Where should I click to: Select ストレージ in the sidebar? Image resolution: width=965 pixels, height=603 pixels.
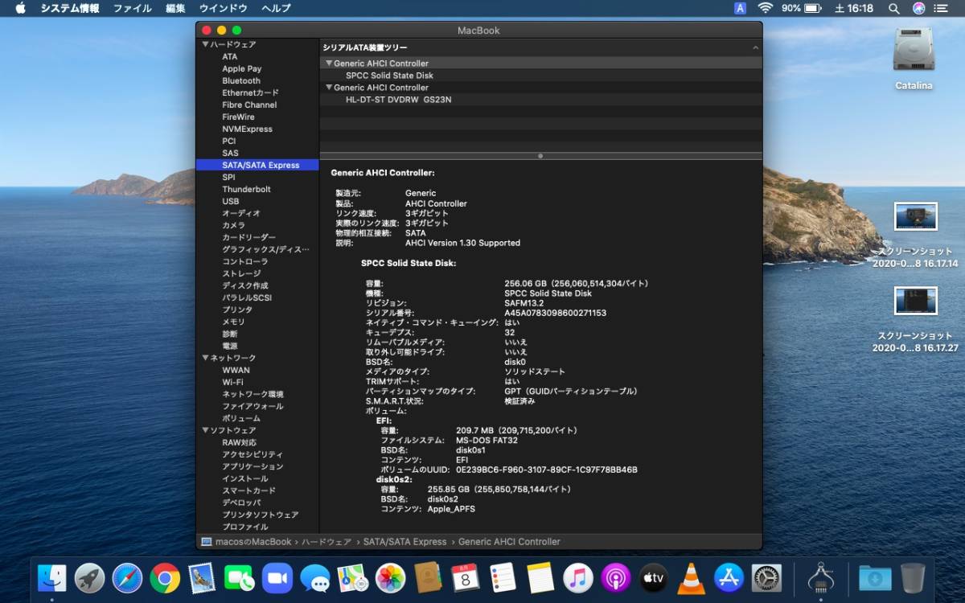coord(241,273)
